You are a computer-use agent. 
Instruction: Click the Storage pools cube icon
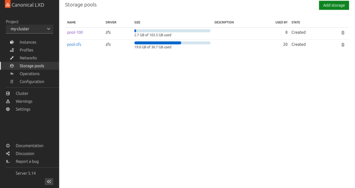click(x=12, y=66)
